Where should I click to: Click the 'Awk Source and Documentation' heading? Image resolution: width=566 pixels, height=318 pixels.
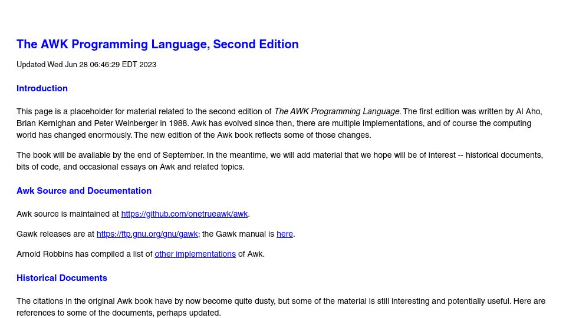[84, 191]
